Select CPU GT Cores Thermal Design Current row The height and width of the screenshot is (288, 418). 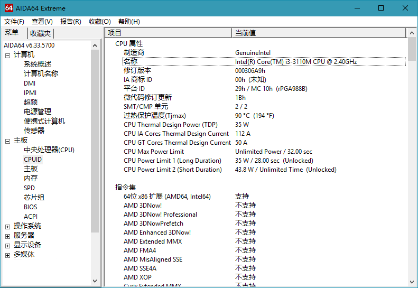[x=264, y=143]
